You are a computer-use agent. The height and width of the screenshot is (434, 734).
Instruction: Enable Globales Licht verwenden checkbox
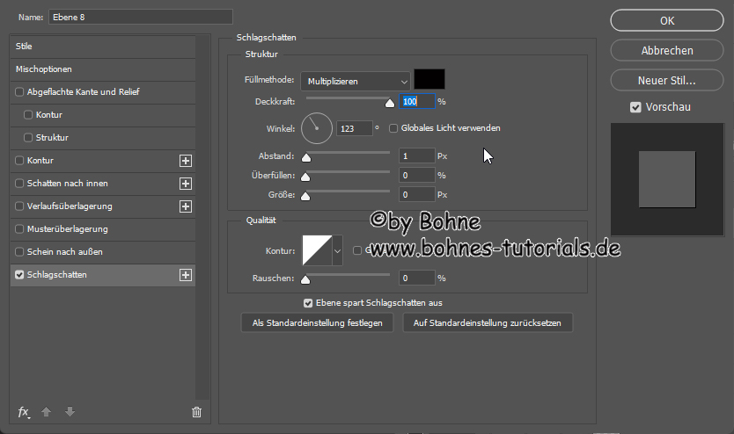(x=393, y=128)
